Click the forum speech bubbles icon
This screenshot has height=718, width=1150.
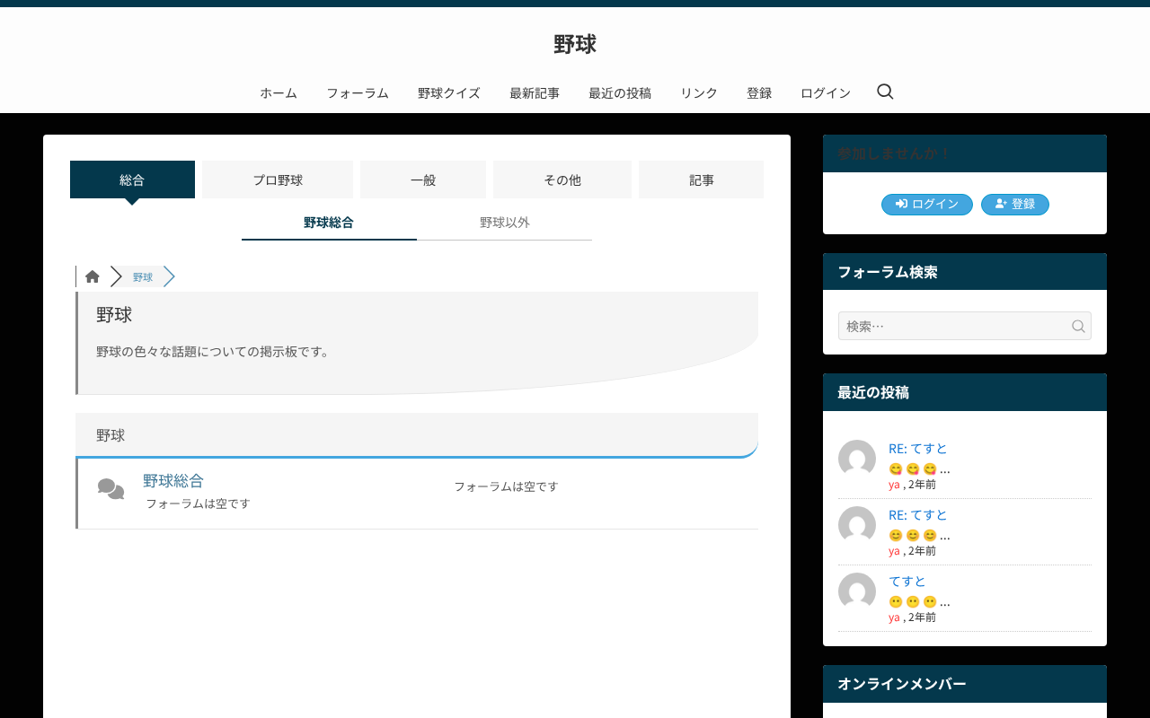[x=111, y=489]
